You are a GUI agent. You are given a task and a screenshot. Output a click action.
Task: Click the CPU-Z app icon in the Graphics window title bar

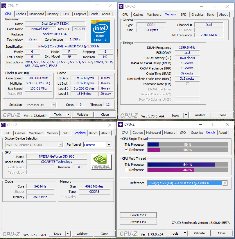click(3, 125)
